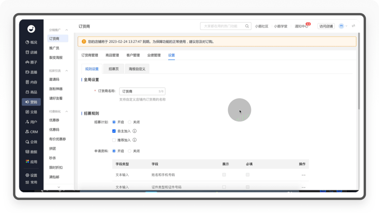Open the account dropdown arrow in header
This screenshot has width=379, height=213.
pos(346,26)
